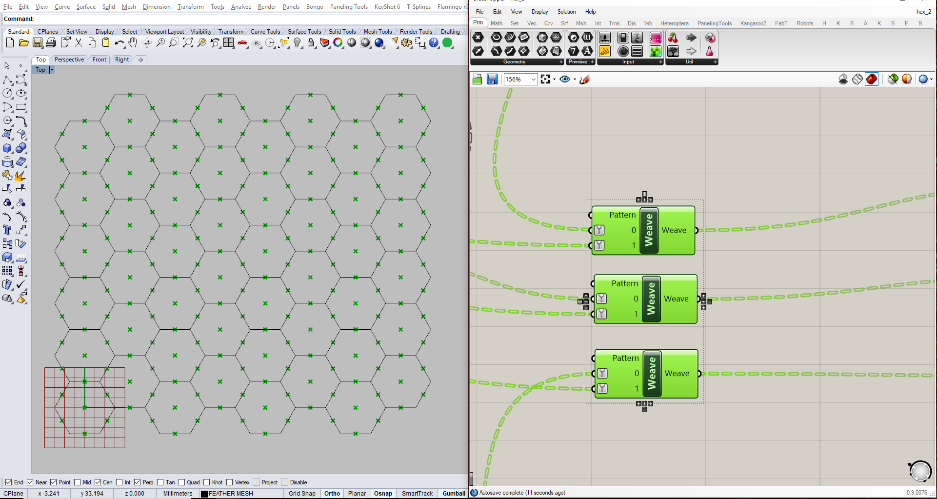Viewport: 937px width, 499px height.
Task: Switch to the Math tab in Grasshopper
Action: click(497, 23)
